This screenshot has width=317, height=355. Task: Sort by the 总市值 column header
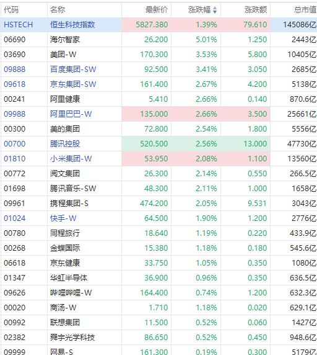(x=305, y=10)
